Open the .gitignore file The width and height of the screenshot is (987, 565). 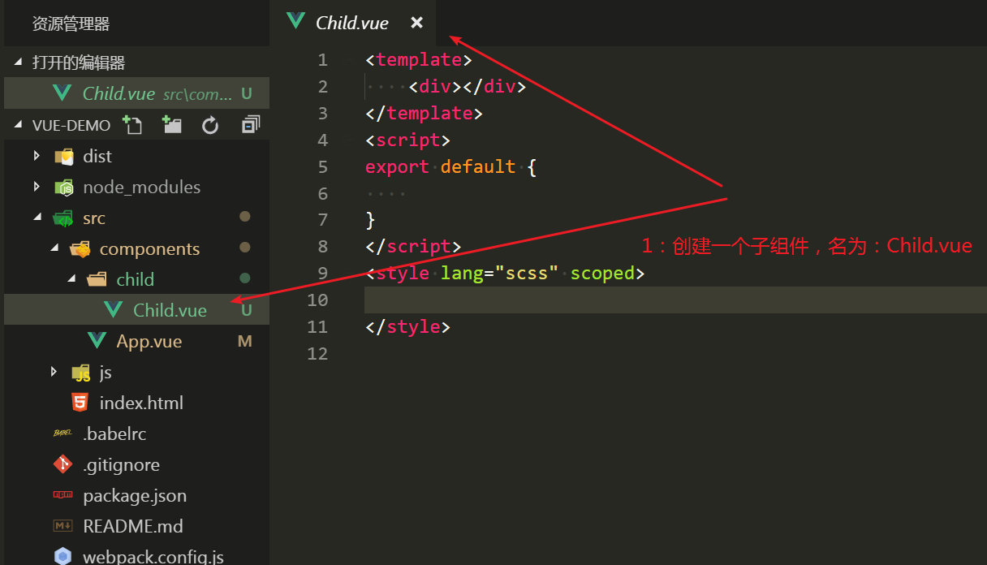pos(136,464)
